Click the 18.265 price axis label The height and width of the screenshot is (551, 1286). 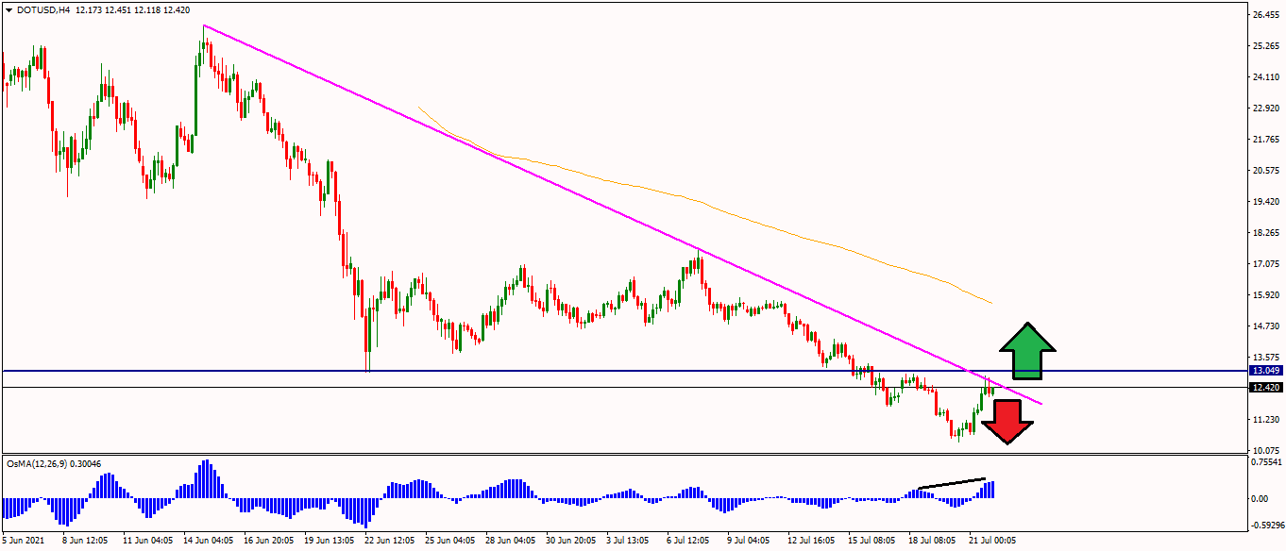pos(1266,233)
